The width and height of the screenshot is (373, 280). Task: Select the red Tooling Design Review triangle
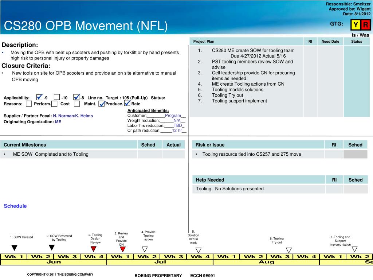click(94, 249)
